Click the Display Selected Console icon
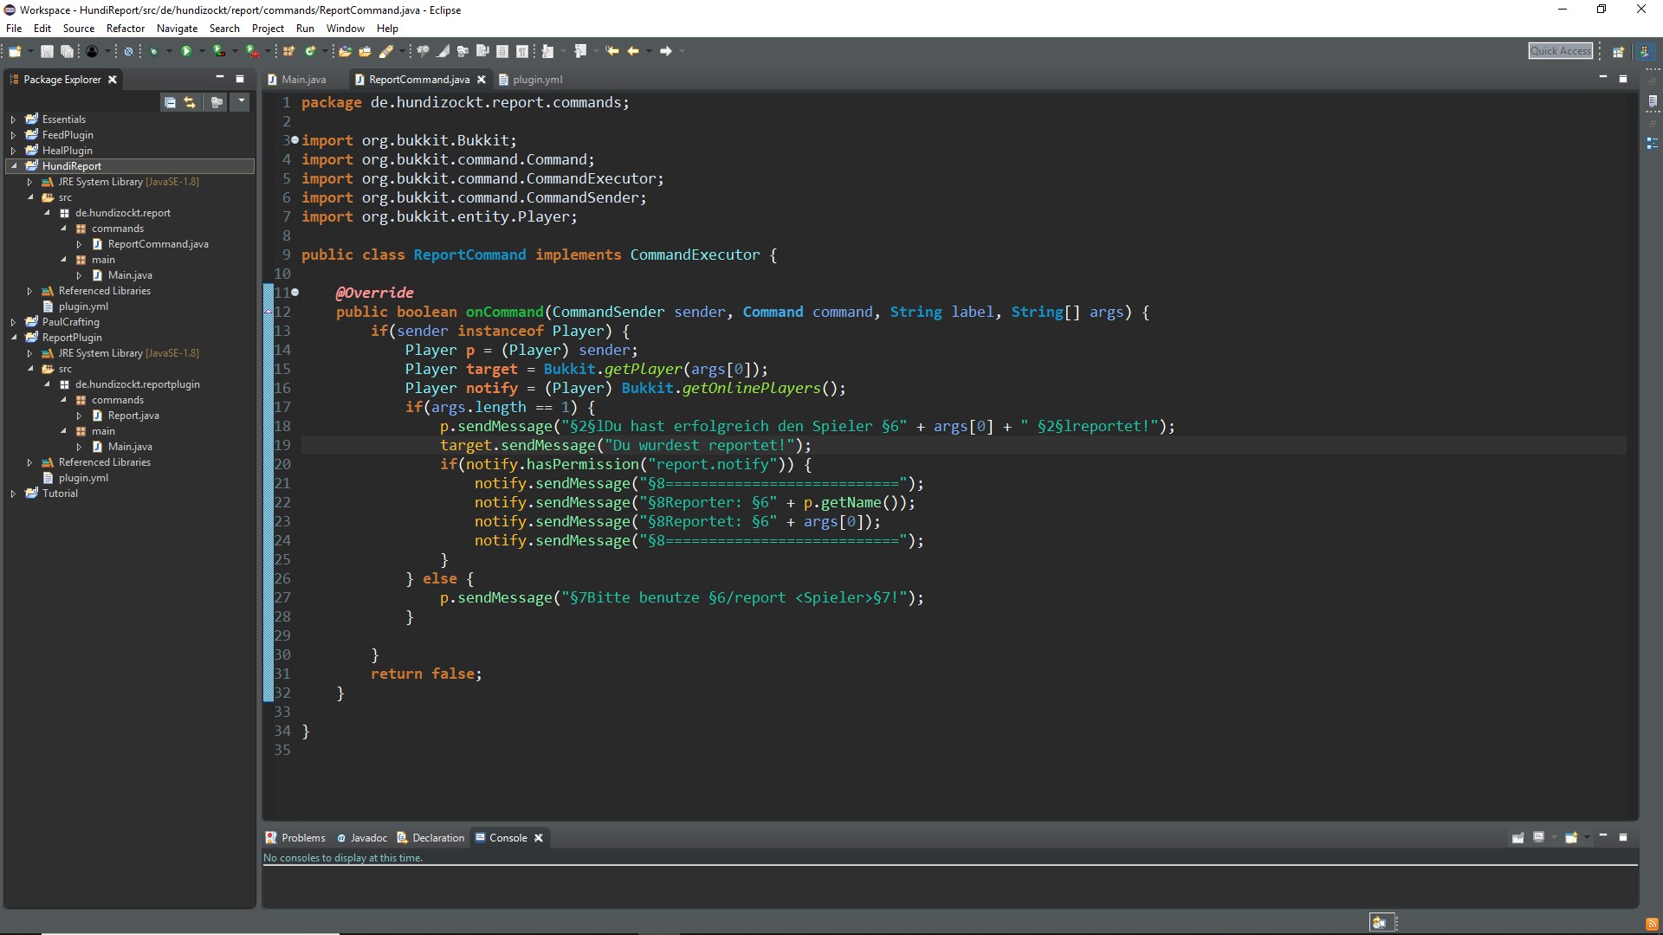The image size is (1663, 935). [x=1539, y=837]
